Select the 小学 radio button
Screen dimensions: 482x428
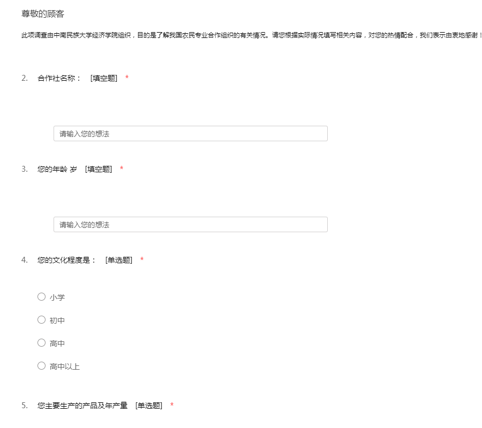[x=41, y=297]
